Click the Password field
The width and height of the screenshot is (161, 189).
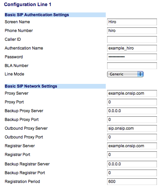click(x=132, y=57)
